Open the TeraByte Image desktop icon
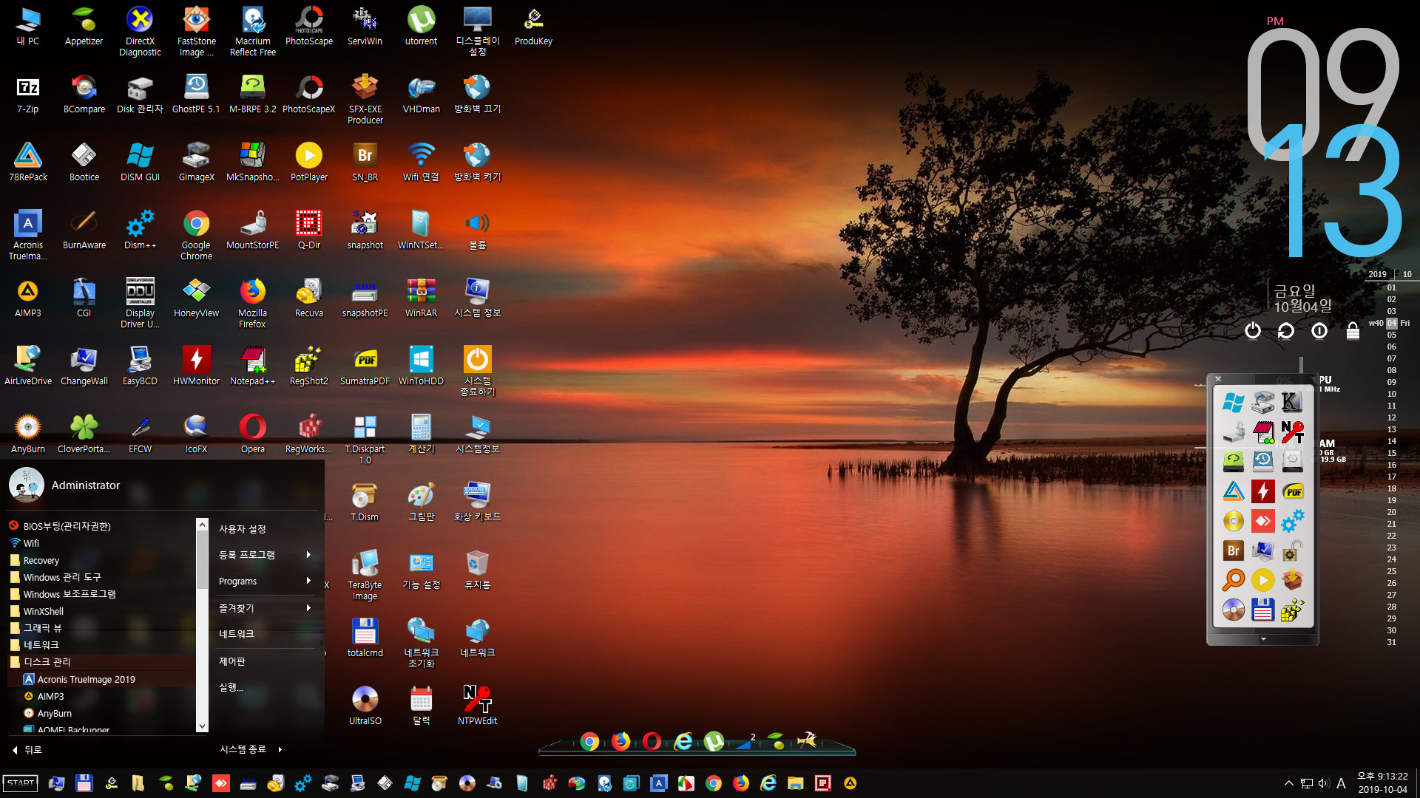This screenshot has height=798, width=1420. coord(365,576)
